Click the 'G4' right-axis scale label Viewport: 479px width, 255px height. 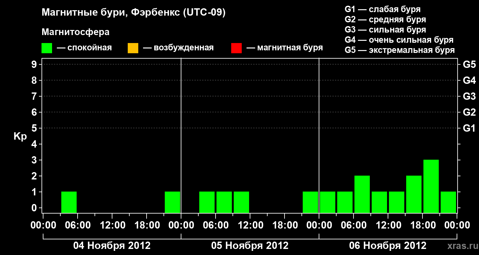pyautogui.click(x=469, y=81)
